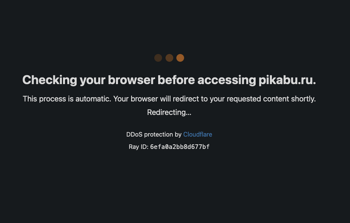Click the word "before" in the heading
Screen dimensions: 350x223
[176, 80]
